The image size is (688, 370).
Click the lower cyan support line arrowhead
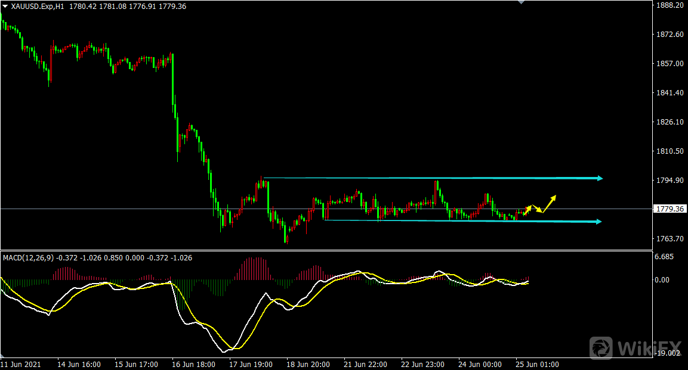click(598, 222)
